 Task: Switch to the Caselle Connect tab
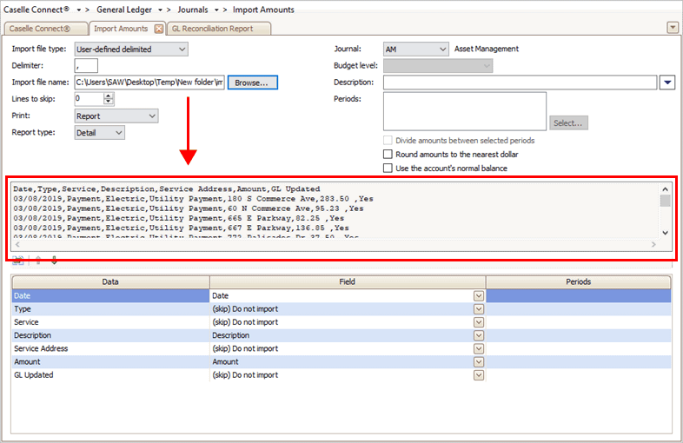[45, 29]
